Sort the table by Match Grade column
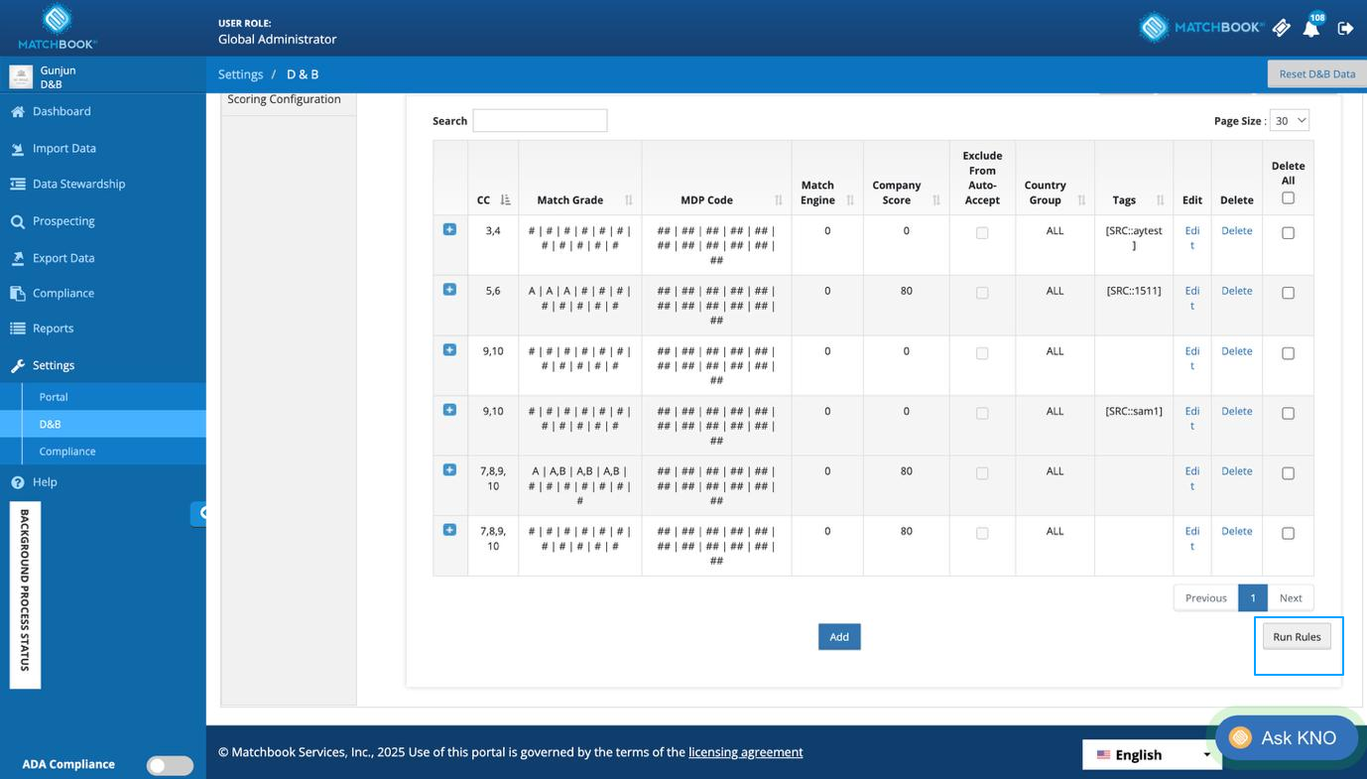This screenshot has height=779, width=1367. click(580, 199)
